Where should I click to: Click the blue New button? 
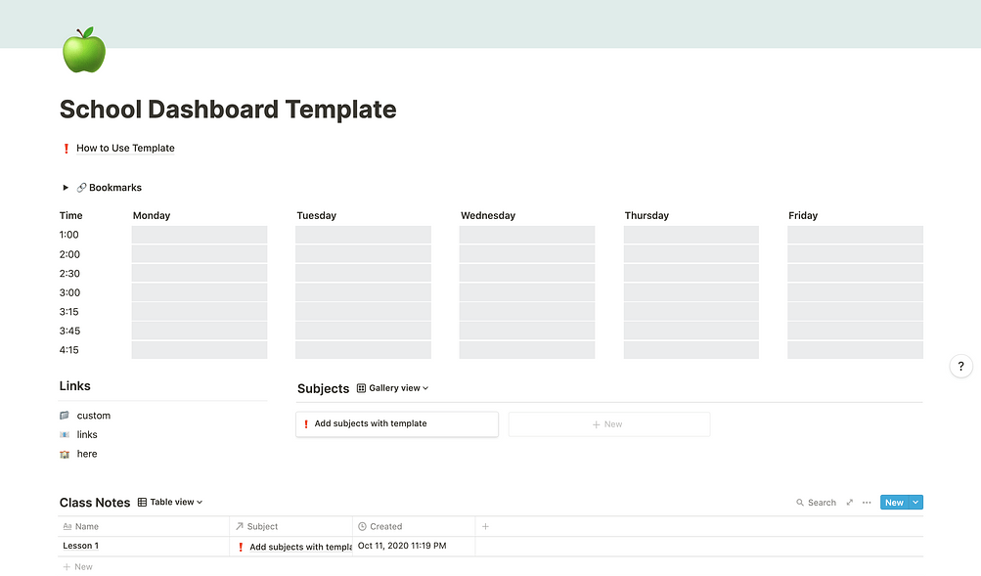894,503
